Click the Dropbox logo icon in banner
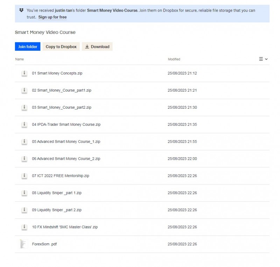This screenshot has width=280, height=267. coord(21,10)
